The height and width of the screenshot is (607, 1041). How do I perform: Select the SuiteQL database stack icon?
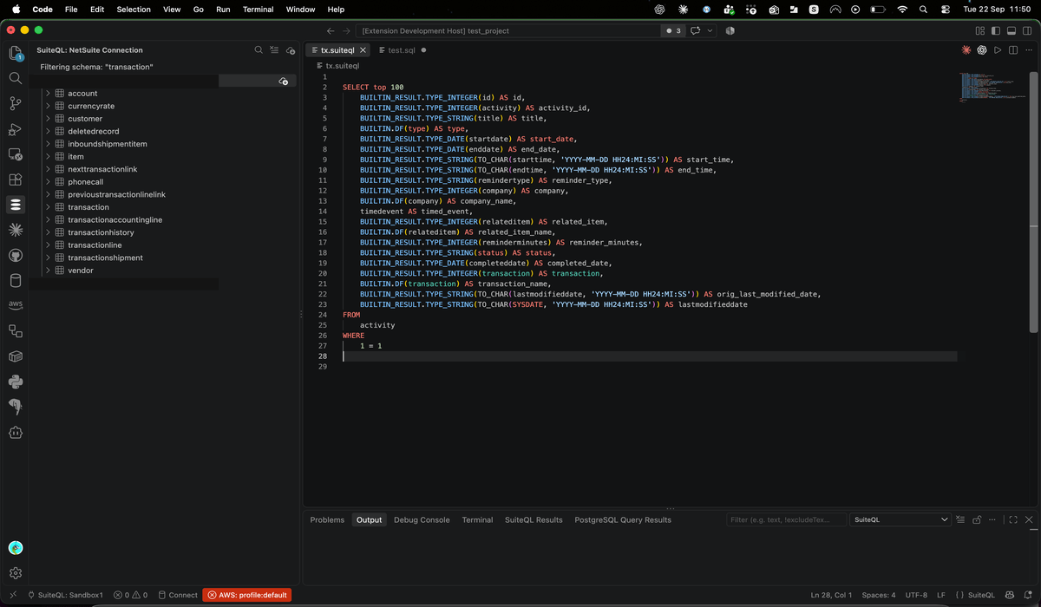(x=16, y=205)
